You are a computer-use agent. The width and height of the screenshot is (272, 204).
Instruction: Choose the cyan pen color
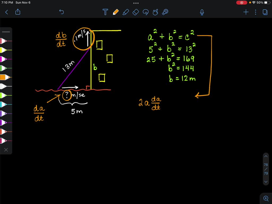pos(5,104)
